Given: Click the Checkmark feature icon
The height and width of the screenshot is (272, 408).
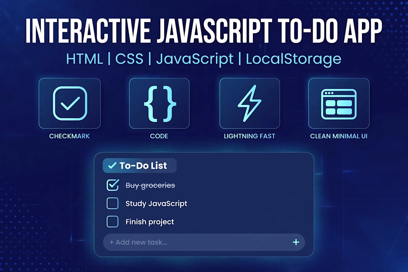Looking at the screenshot, I should (70, 103).
